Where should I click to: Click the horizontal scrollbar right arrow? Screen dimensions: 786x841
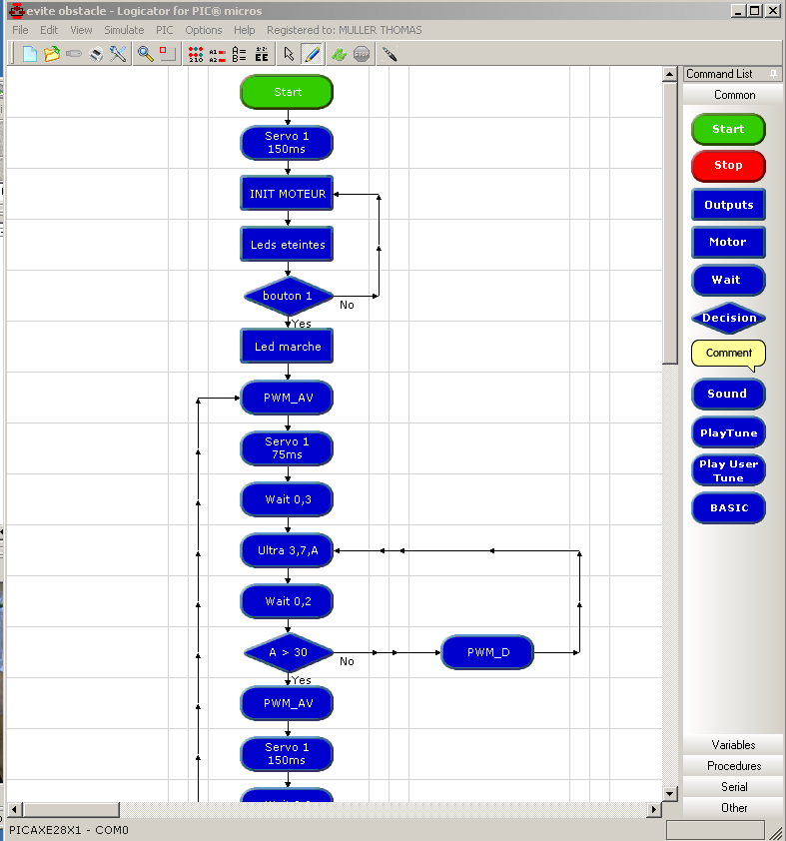pos(653,810)
